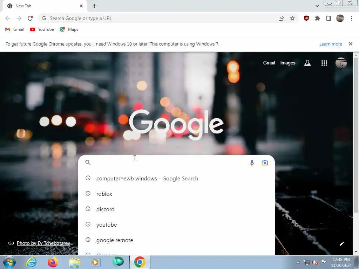Open the uBlock Origin extension icon
The width and height of the screenshot is (359, 269).
[x=306, y=18]
